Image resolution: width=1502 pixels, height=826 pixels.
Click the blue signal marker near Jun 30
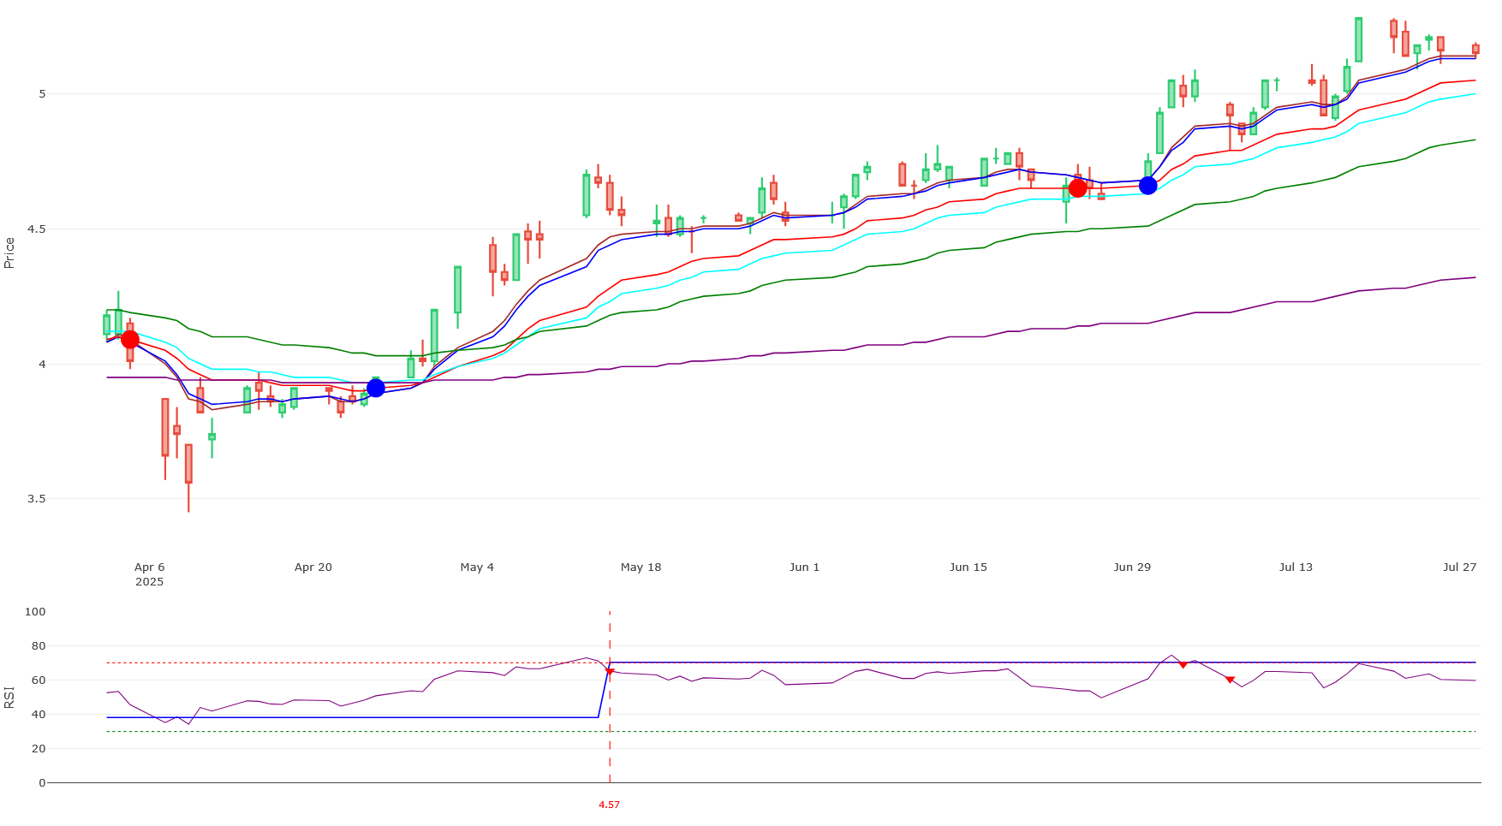[x=1147, y=185]
